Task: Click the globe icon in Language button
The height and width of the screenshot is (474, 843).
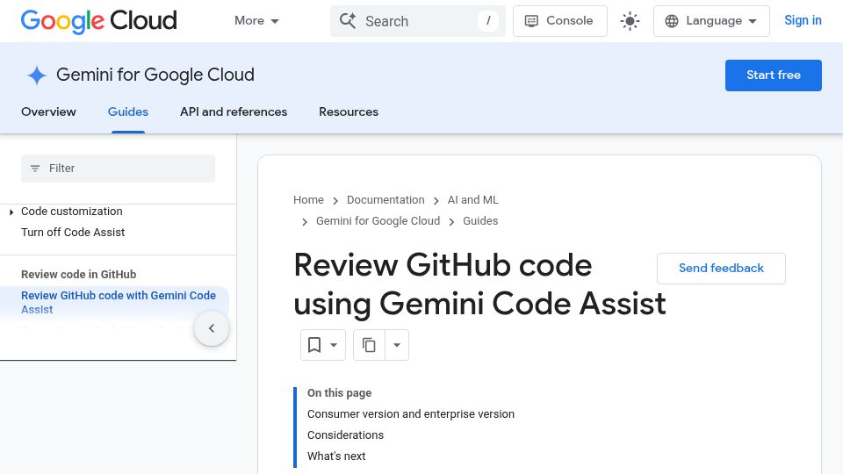Action: 672,21
